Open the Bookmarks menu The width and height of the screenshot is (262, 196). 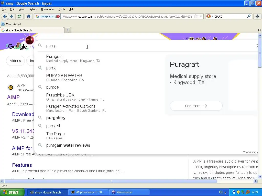[x=48, y=9]
